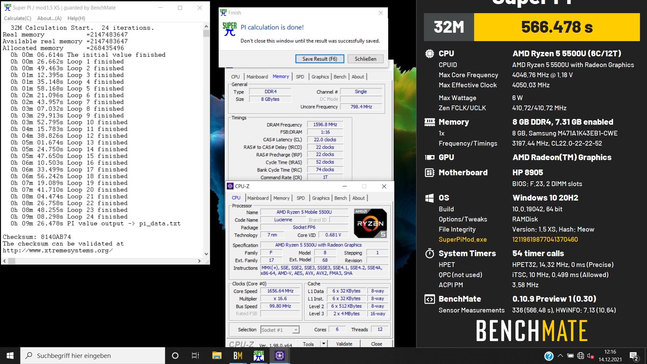
Task: Click the Ryzen 5 logo in CPU-Z
Action: point(370,223)
